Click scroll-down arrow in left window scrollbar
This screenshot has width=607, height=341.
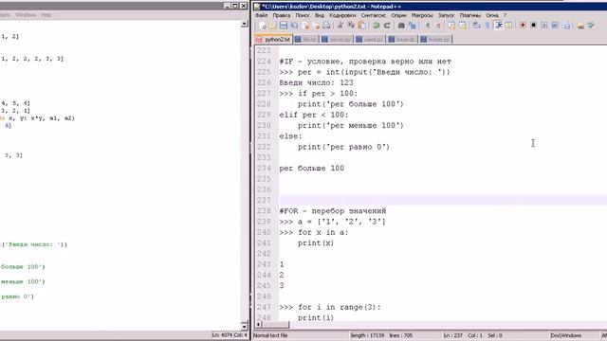[245, 326]
